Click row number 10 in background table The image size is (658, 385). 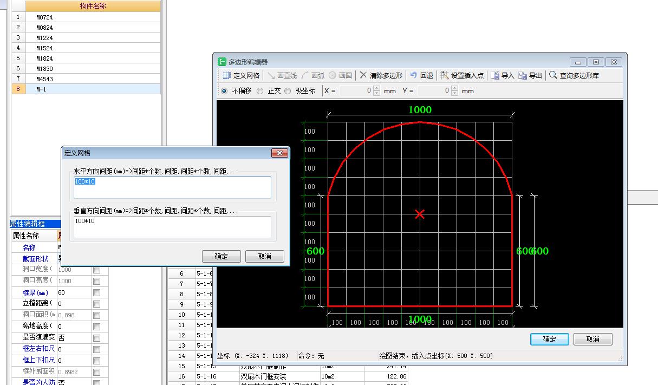pos(181,315)
